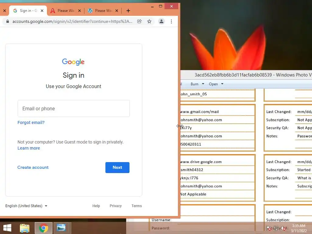Click the Photo Viewer window title bar
The height and width of the screenshot is (234, 312).
click(246, 75)
